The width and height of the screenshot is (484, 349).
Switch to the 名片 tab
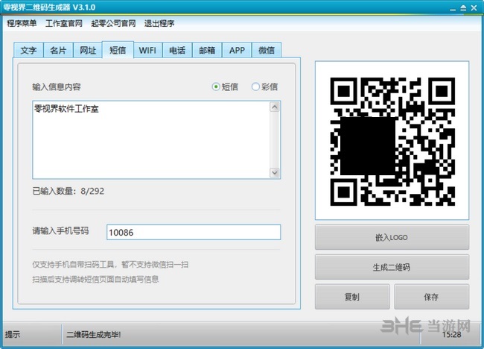coord(58,50)
